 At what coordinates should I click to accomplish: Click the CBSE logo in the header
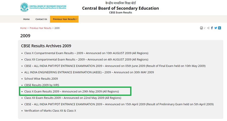click(24, 8)
